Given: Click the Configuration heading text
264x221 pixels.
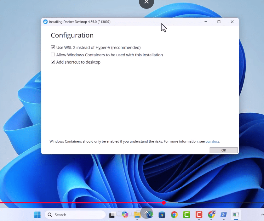Looking at the screenshot, I should [72, 35].
